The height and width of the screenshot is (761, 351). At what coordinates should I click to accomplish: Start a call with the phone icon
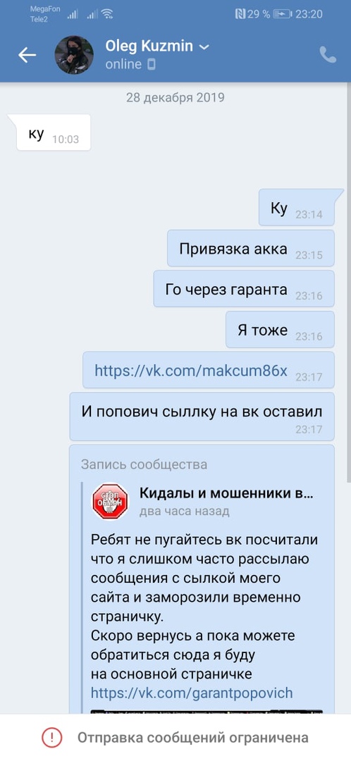pos(328,55)
